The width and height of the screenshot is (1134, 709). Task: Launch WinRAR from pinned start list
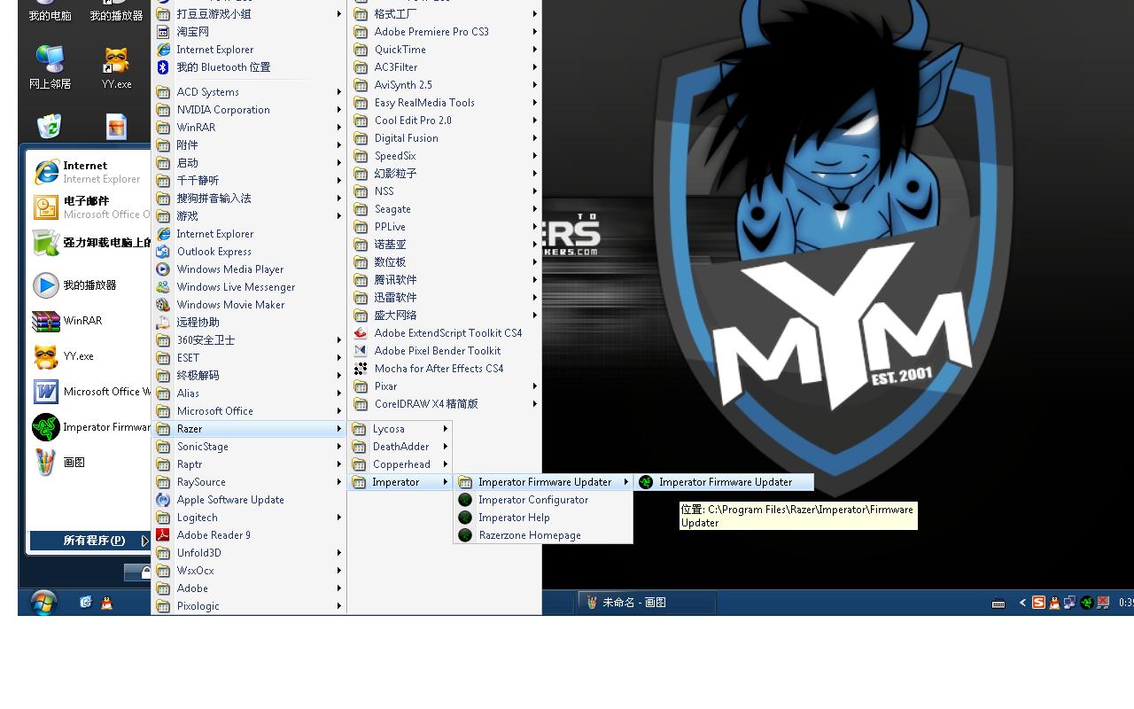pyautogui.click(x=89, y=321)
